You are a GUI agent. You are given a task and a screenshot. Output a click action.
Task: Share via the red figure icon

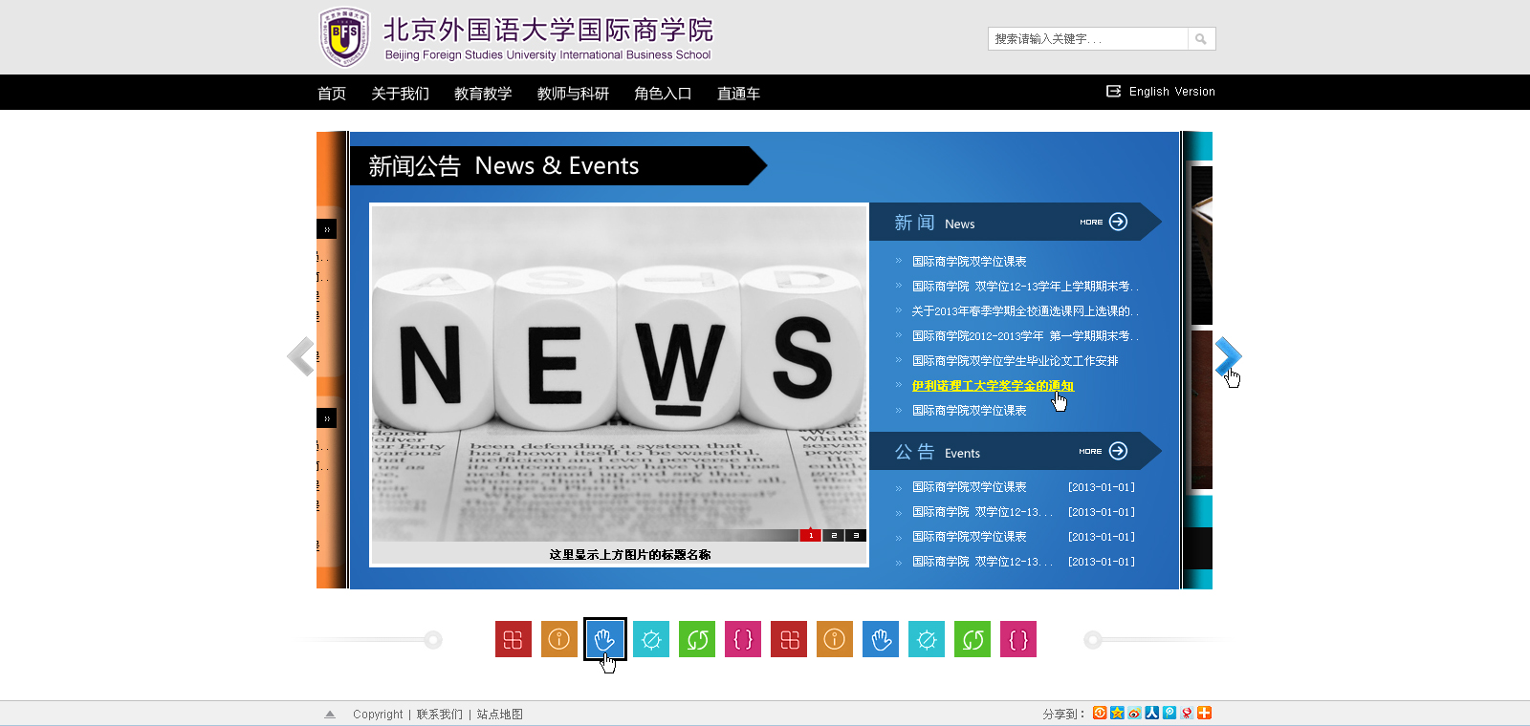(x=1187, y=713)
